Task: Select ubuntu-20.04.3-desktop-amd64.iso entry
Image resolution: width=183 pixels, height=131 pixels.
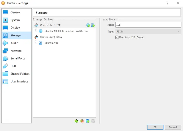Action: (x=65, y=31)
